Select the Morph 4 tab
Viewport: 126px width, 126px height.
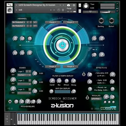(x=71, y=67)
